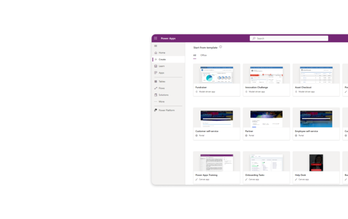Click Portal label under Partner
This screenshot has width=348, height=219.
(x=252, y=136)
